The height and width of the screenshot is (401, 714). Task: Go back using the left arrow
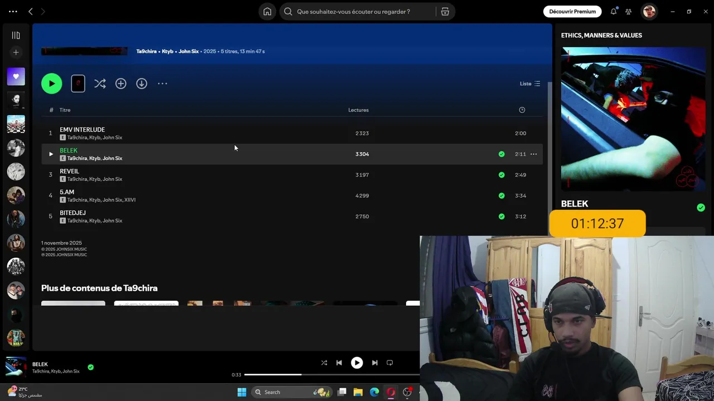(x=31, y=11)
